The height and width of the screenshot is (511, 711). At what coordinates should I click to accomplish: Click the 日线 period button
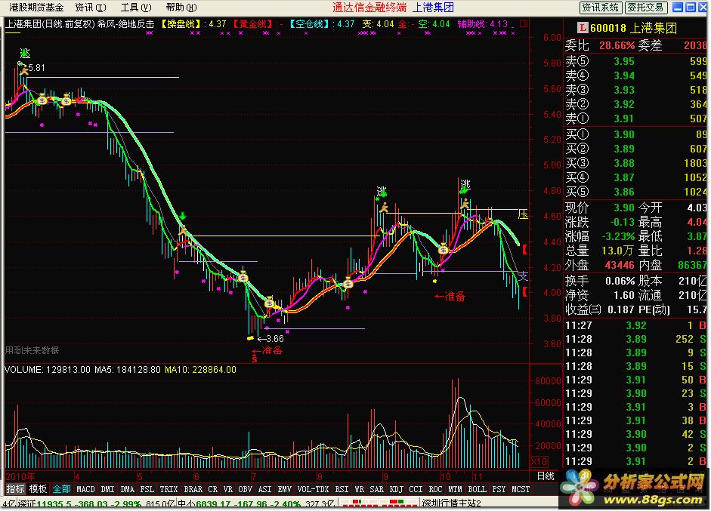(546, 476)
